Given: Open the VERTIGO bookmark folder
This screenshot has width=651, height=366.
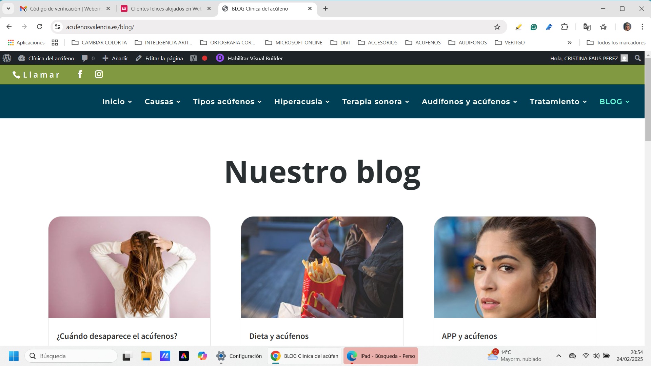Looking at the screenshot, I should 510,42.
